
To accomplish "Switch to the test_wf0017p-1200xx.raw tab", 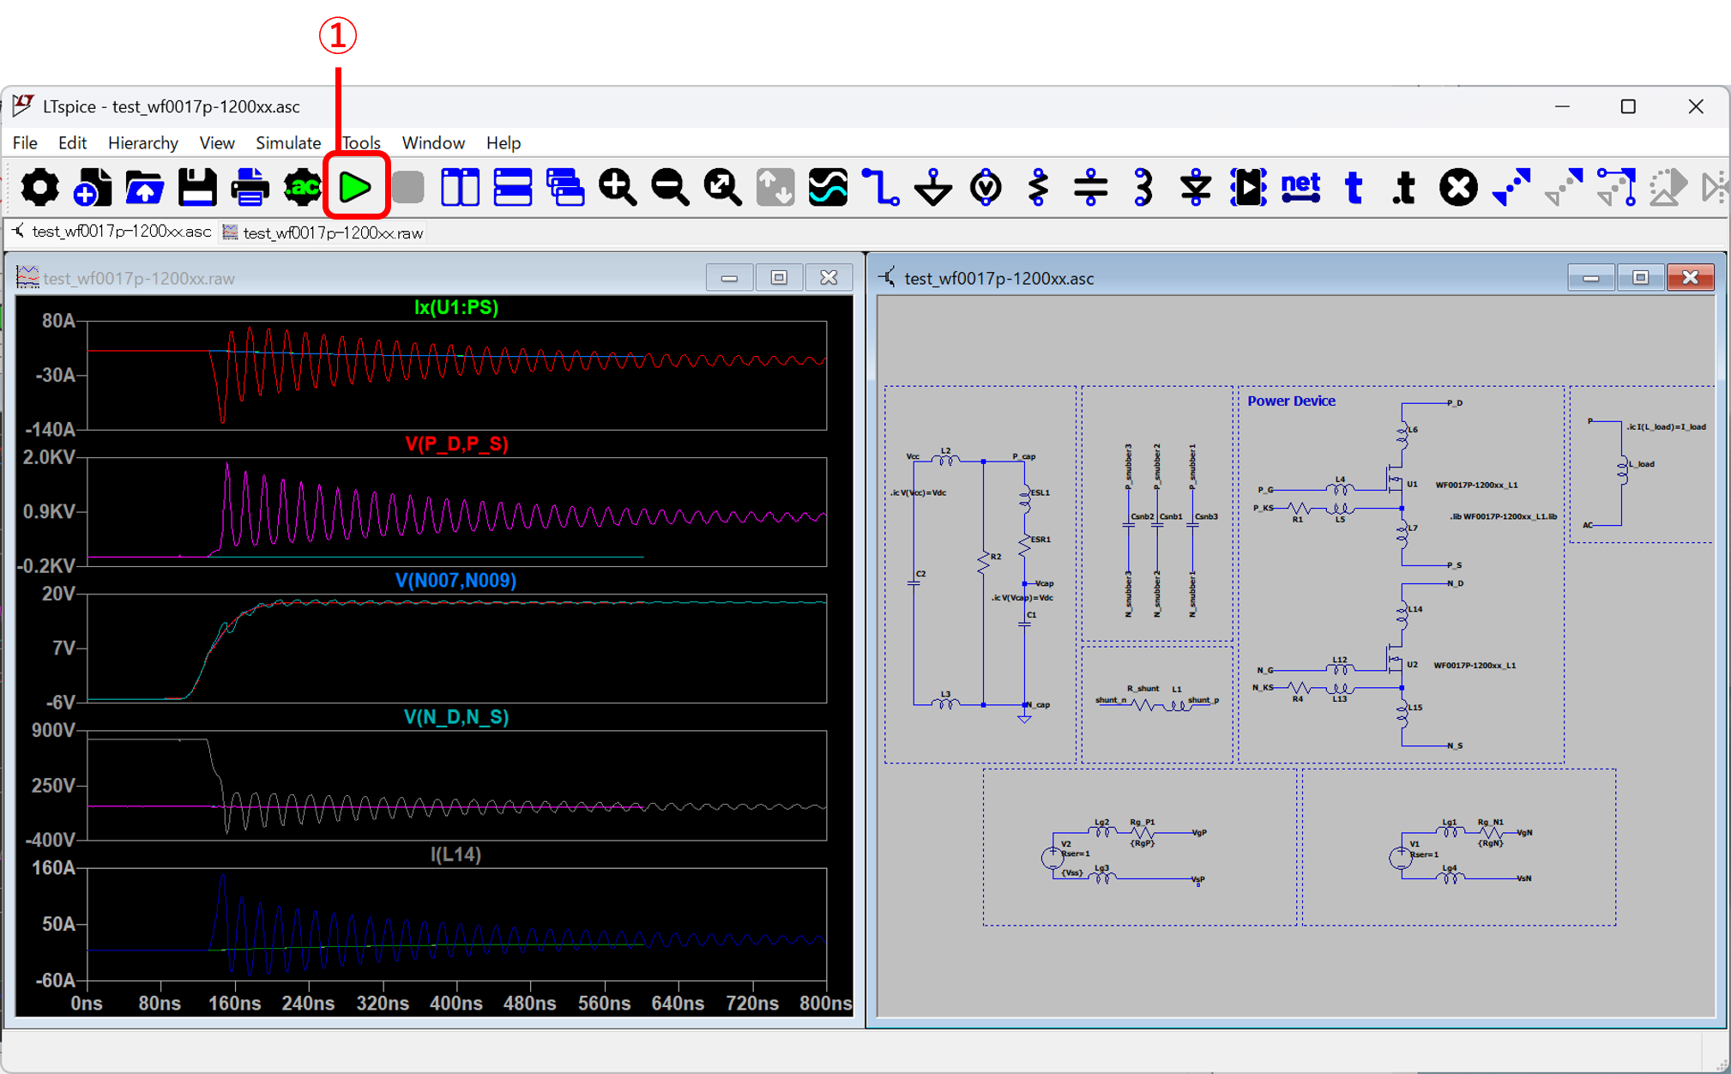I will [x=323, y=232].
